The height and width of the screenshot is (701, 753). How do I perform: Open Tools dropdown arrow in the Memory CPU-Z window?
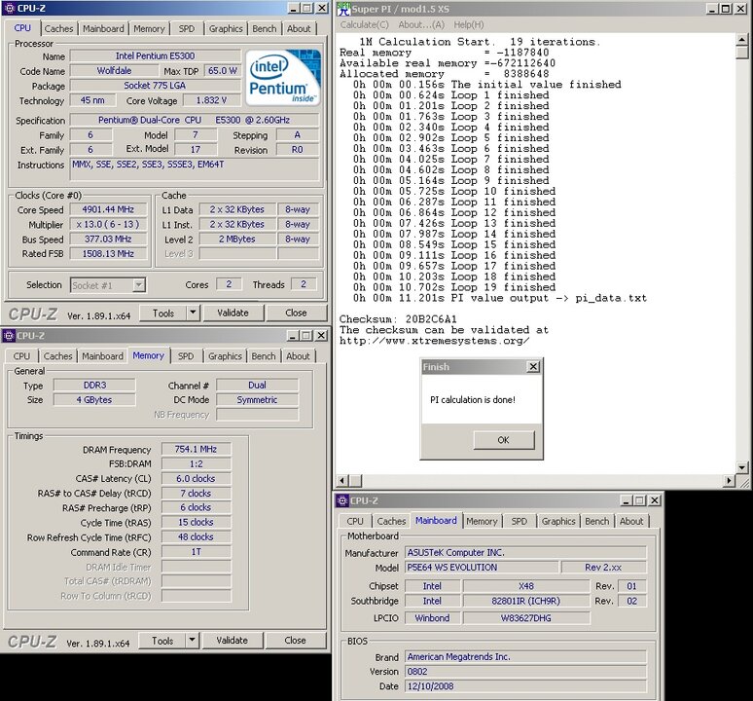[x=192, y=641]
